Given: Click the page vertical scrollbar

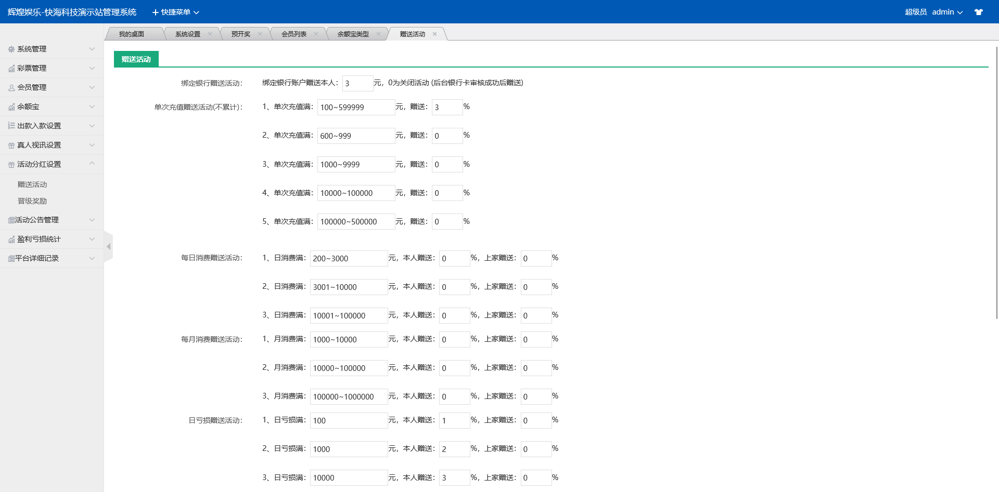Looking at the screenshot, I should point(996,182).
